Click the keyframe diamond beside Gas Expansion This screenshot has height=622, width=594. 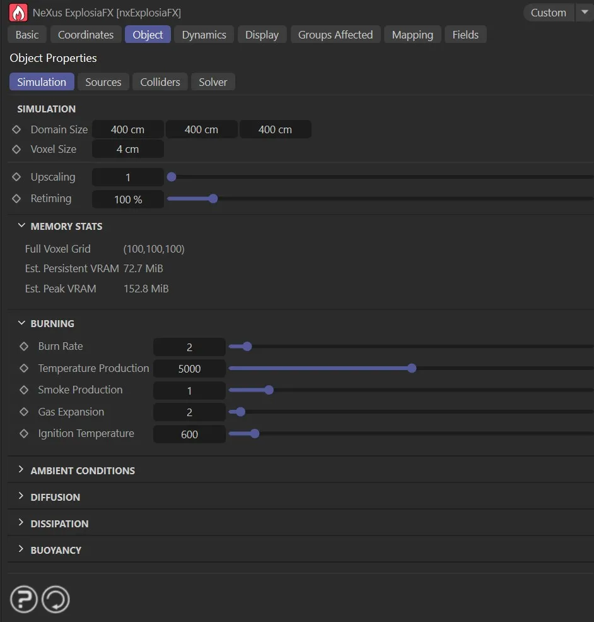click(23, 412)
